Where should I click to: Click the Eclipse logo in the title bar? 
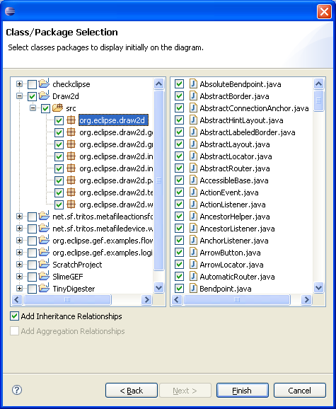[x=10, y=11]
